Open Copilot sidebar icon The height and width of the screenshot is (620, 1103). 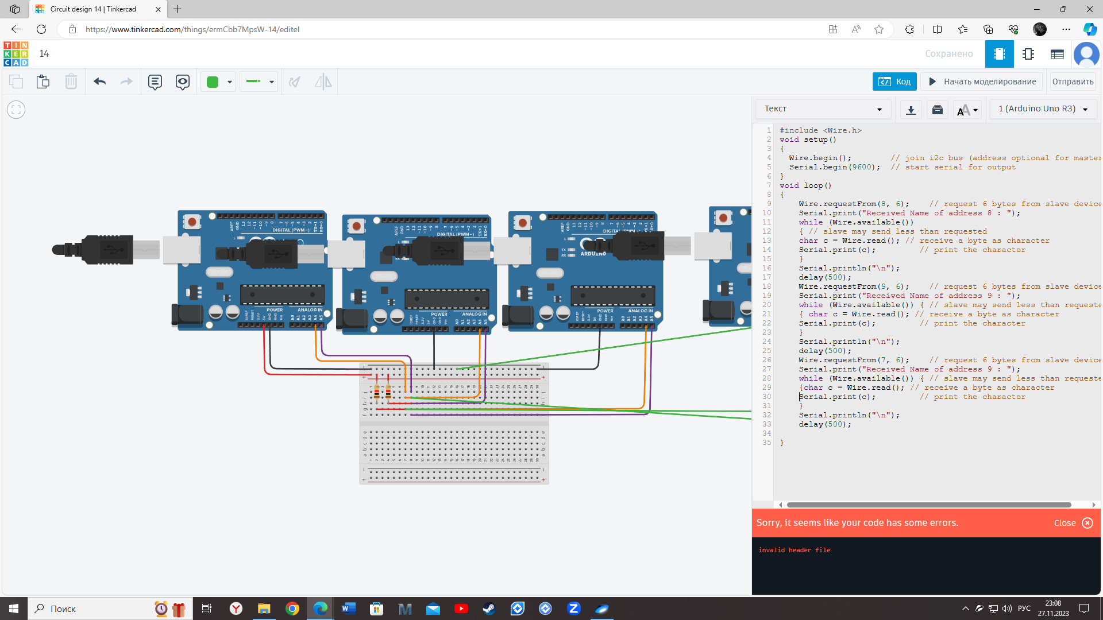[1090, 29]
